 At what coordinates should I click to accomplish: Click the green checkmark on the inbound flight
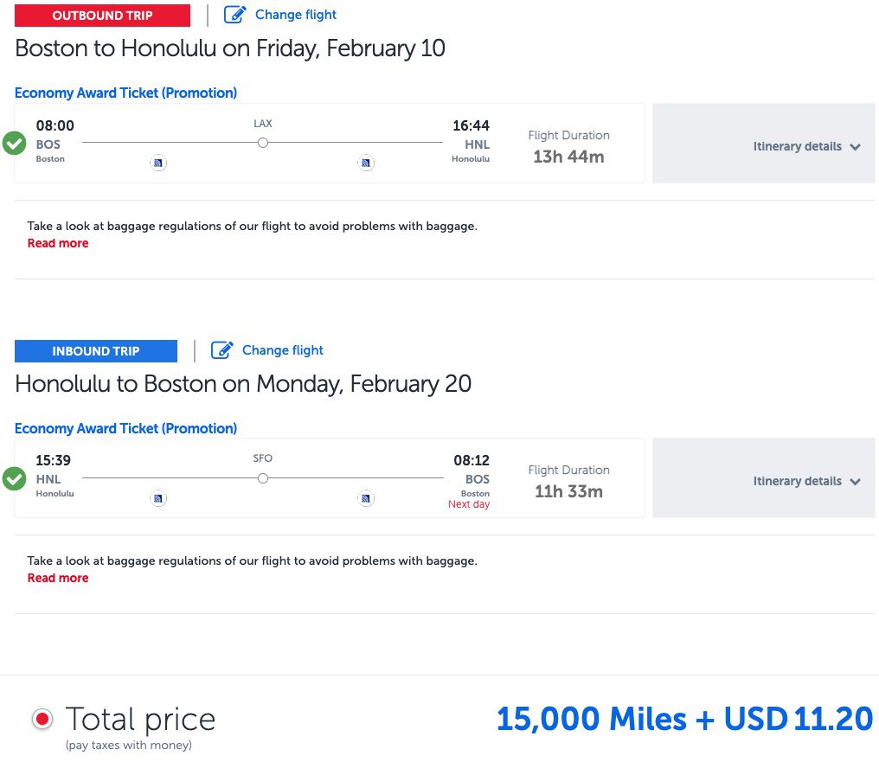[x=14, y=478]
